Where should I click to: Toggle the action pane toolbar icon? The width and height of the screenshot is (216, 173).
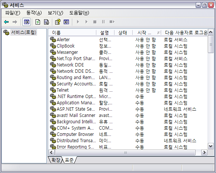tap(66, 22)
